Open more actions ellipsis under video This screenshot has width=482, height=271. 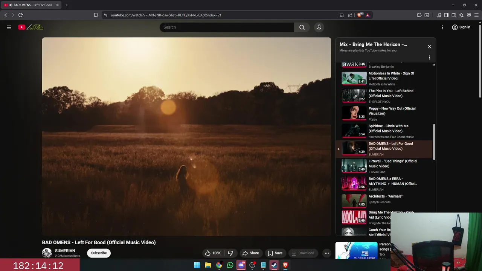tap(327, 253)
